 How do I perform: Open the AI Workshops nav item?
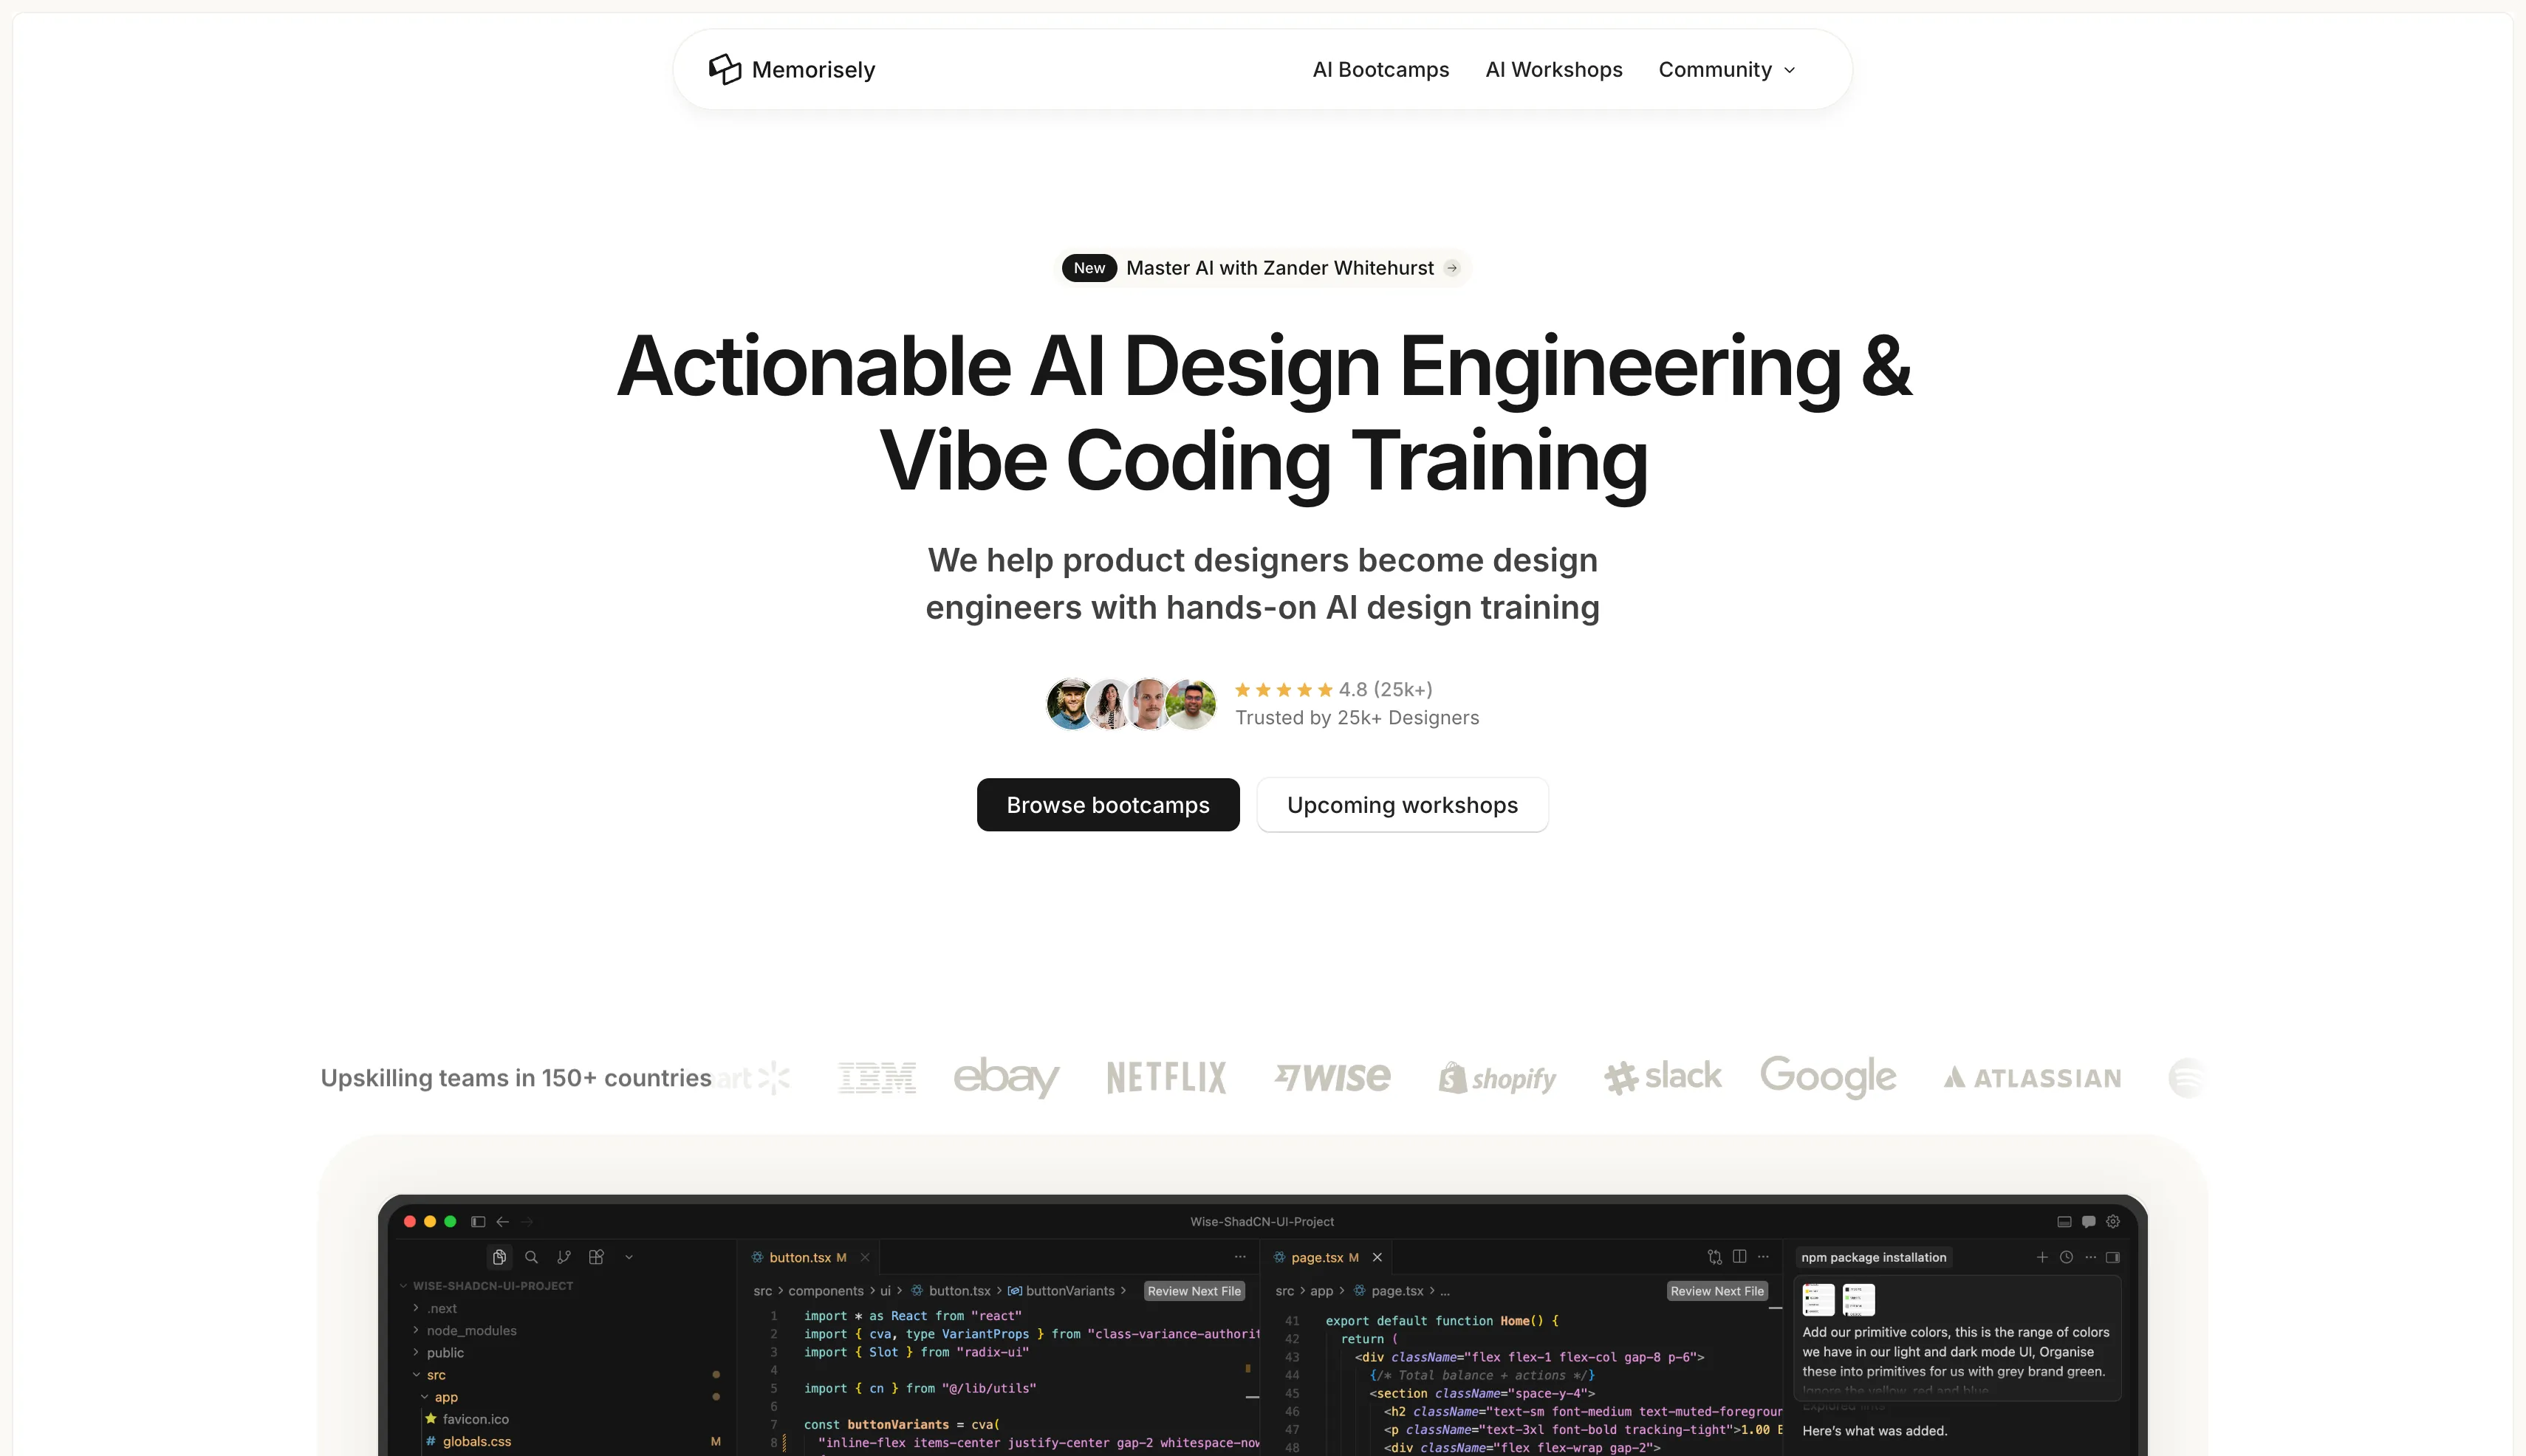coord(1553,69)
